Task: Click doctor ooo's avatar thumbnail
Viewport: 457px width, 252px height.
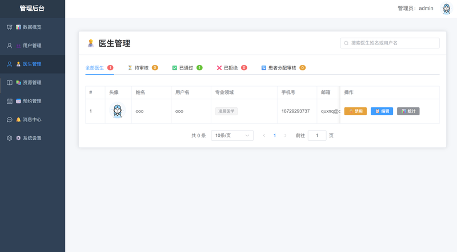Action: 118,111
